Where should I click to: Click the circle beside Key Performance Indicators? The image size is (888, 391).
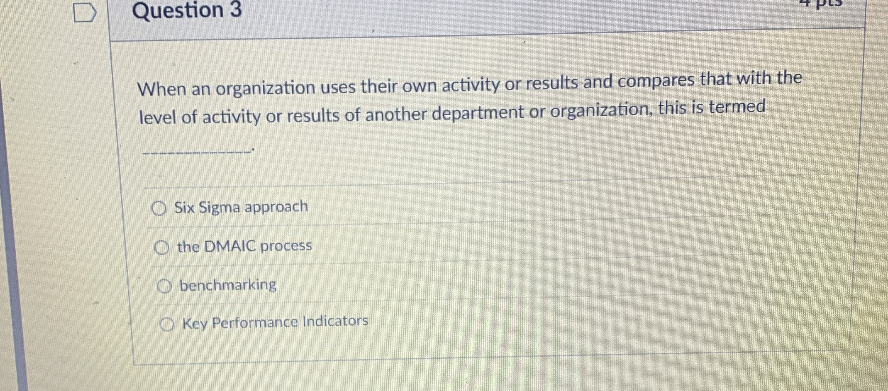pos(167,324)
